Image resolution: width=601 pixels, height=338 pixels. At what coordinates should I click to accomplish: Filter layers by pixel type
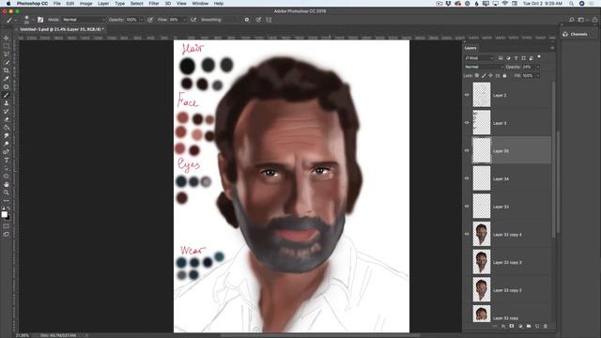coord(501,58)
